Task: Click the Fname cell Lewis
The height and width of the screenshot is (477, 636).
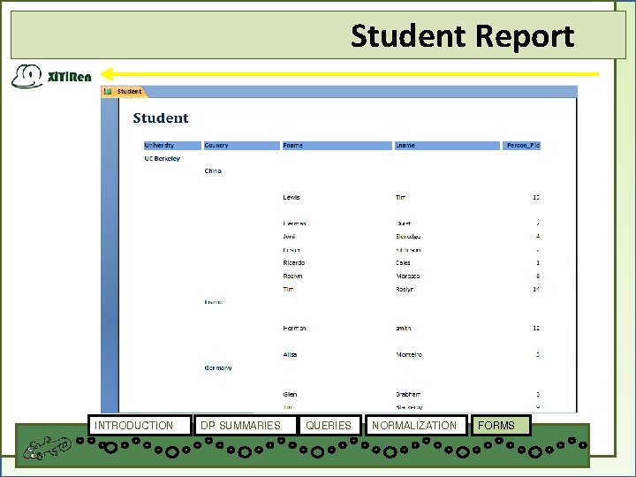Action: [291, 198]
